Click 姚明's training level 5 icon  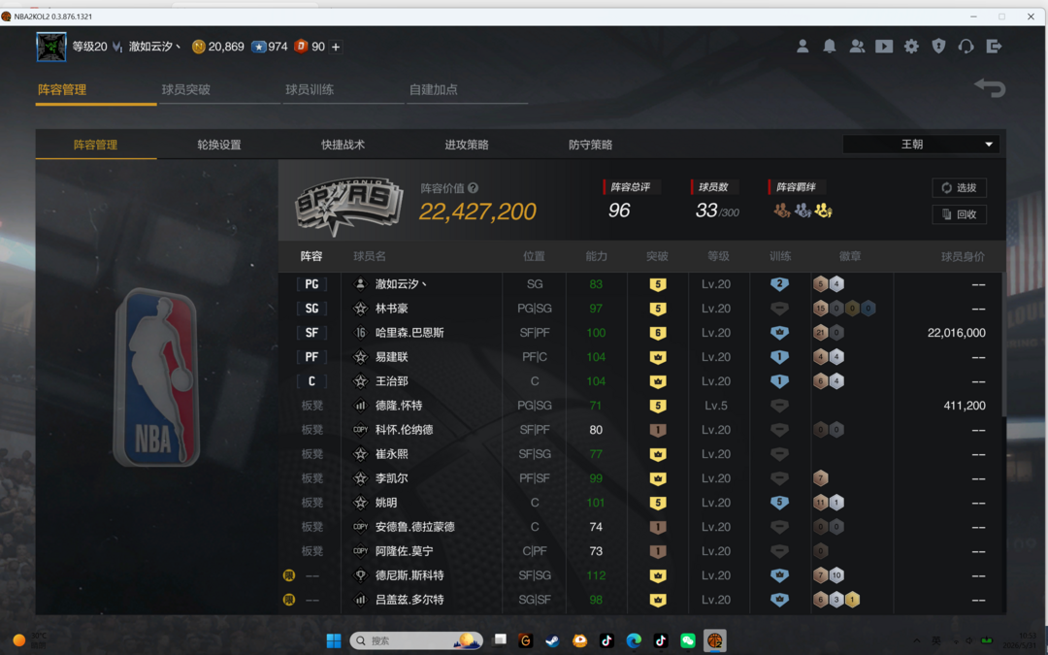click(779, 503)
